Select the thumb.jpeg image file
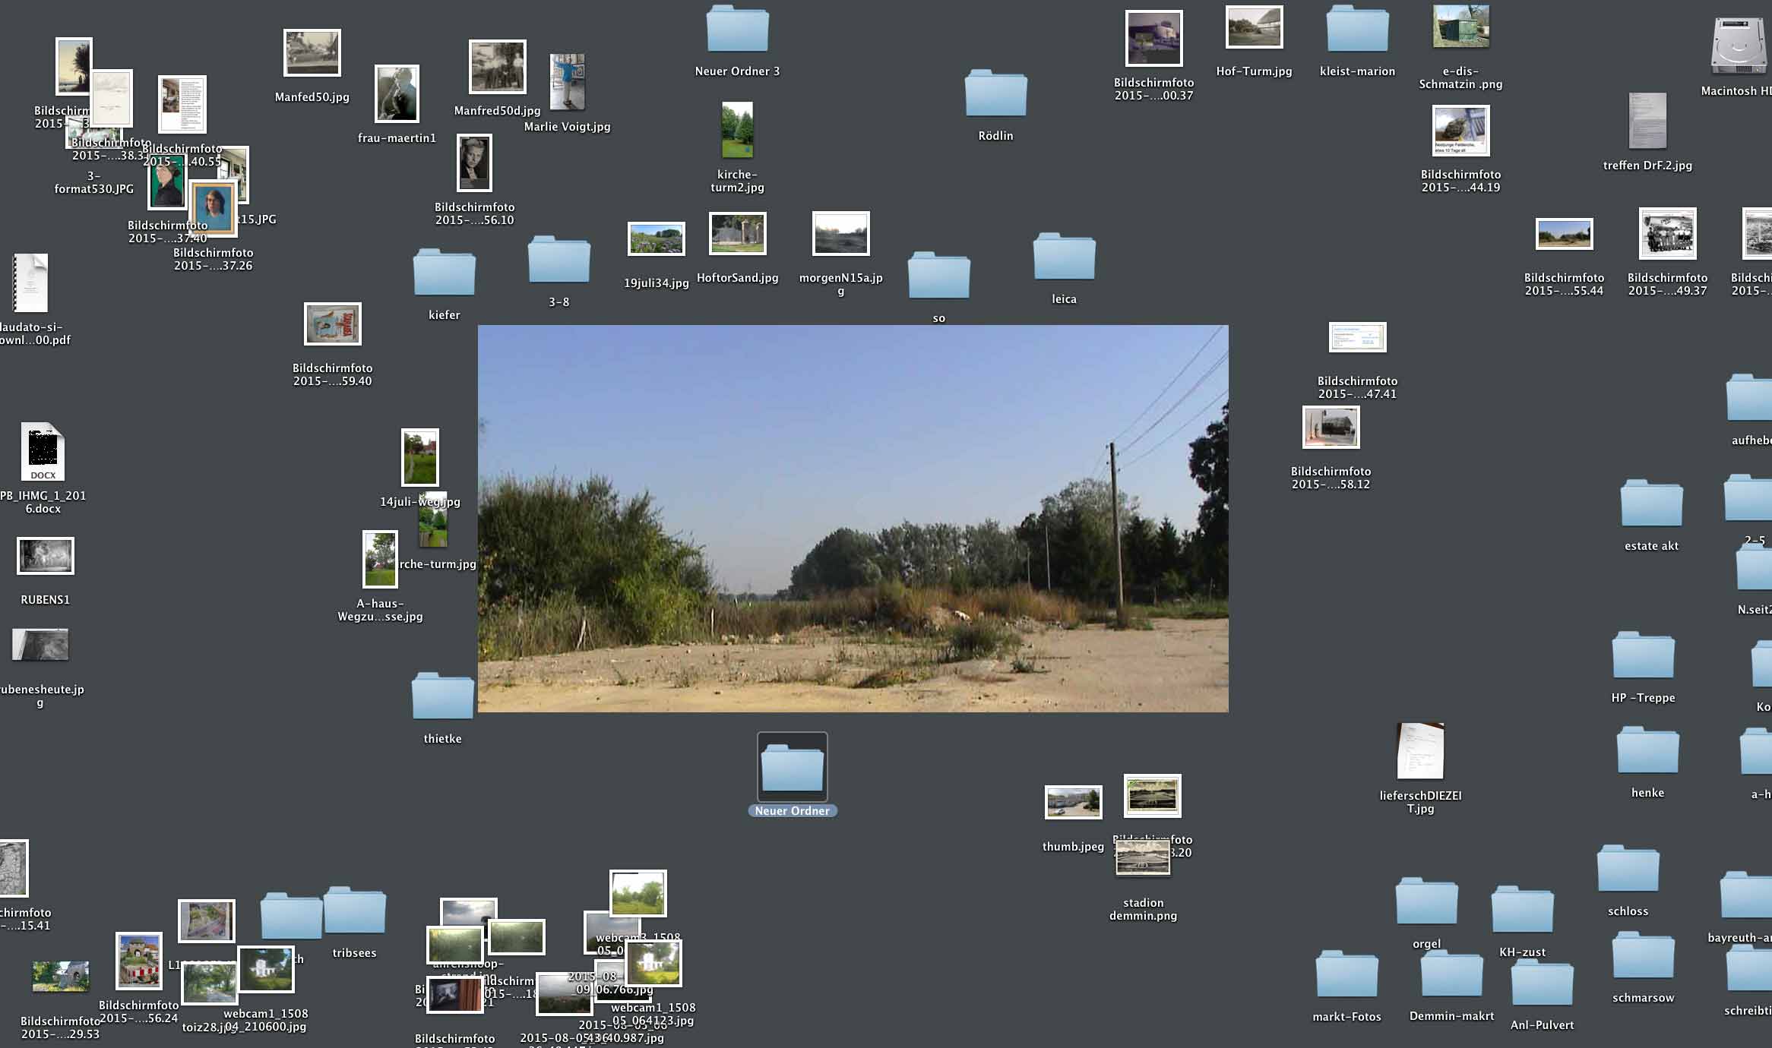This screenshot has width=1772, height=1048. pyautogui.click(x=1073, y=803)
